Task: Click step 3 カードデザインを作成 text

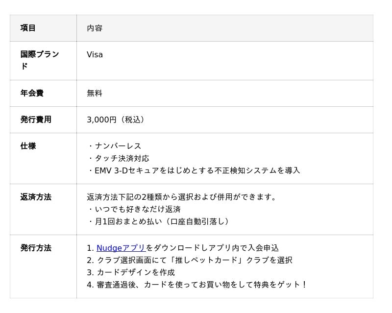Action: tap(131, 272)
